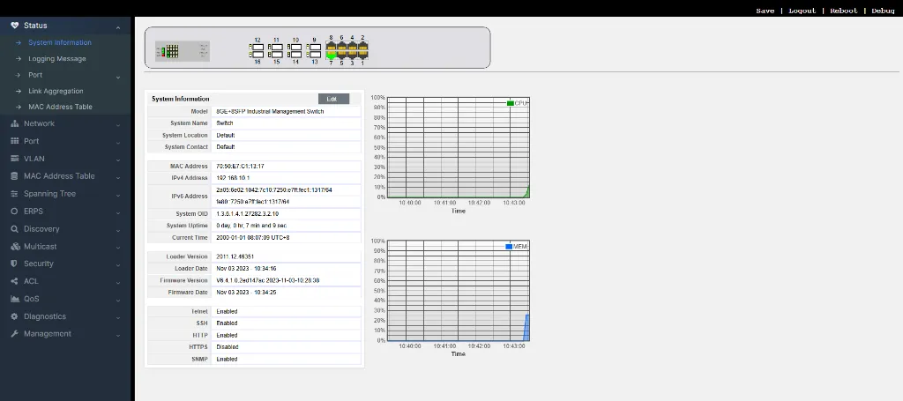Select the green active port 7 icon
Image resolution: width=903 pixels, height=401 pixels.
(x=332, y=56)
